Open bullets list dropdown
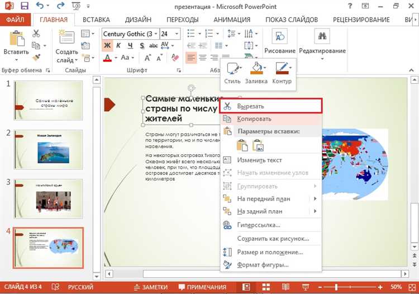Viewport: 419px width, 294px height. (199, 34)
